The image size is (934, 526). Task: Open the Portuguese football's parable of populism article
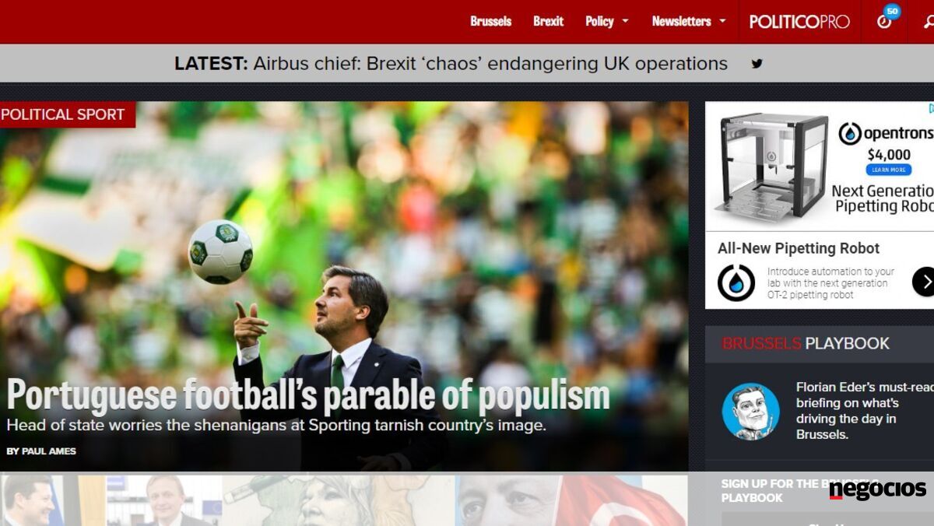(x=308, y=395)
